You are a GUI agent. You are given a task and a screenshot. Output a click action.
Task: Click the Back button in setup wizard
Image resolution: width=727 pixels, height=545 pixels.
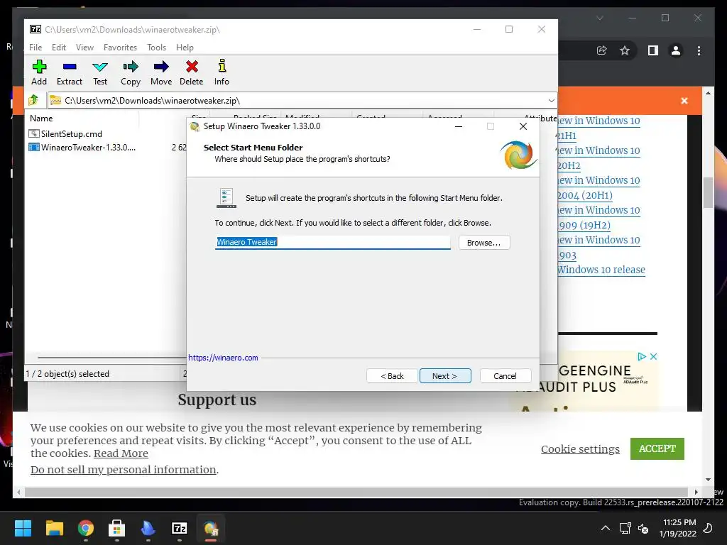click(392, 376)
